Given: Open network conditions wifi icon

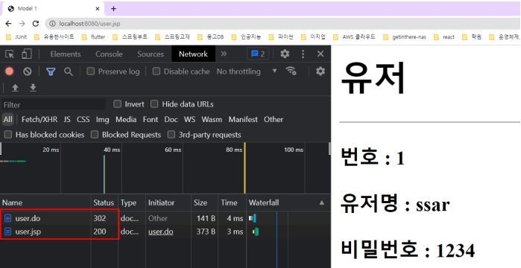Looking at the screenshot, I should tap(291, 71).
